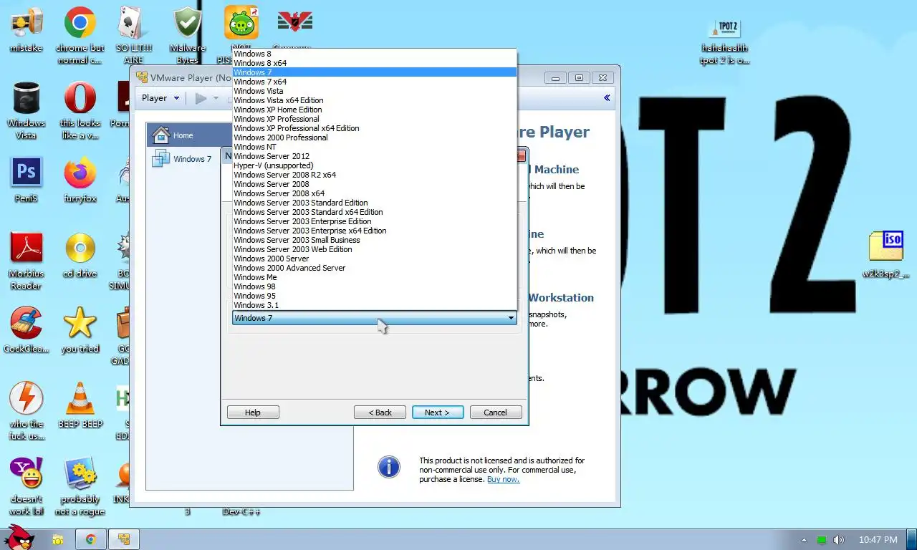Close the Windows 7 version combo box
The image size is (917, 550).
375,318
